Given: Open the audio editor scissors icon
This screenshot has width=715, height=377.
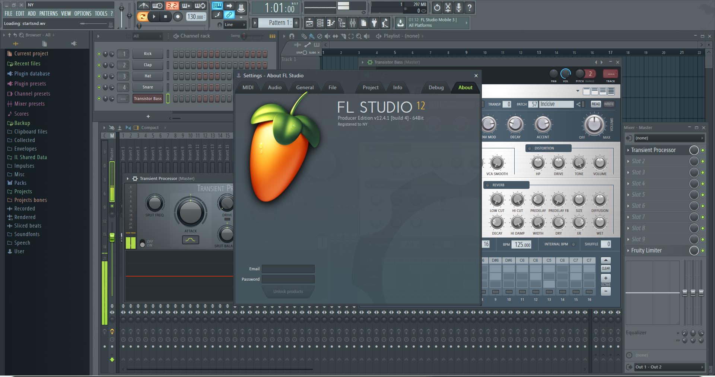Looking at the screenshot, I should pos(448,7).
